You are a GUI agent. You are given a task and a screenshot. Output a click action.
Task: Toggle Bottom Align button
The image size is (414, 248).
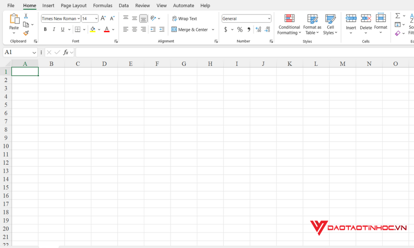tap(144, 19)
